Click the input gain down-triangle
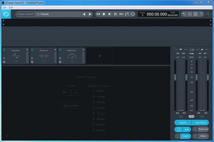Viewport: 214px width, 142px height. (181, 49)
